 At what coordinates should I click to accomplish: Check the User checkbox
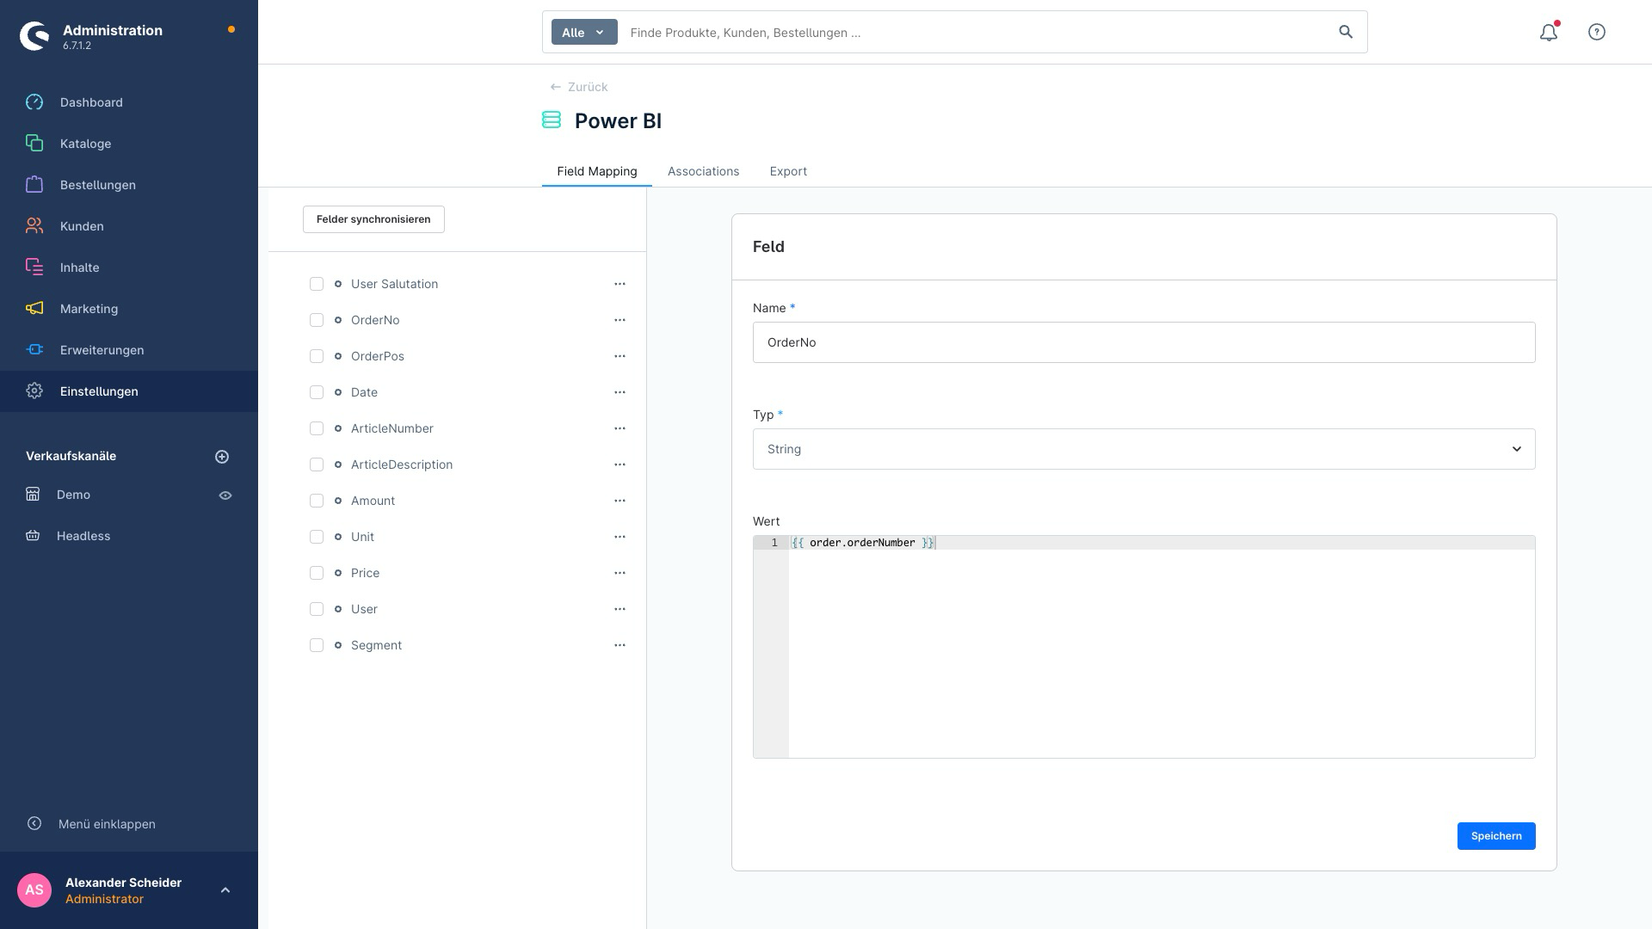(x=317, y=609)
